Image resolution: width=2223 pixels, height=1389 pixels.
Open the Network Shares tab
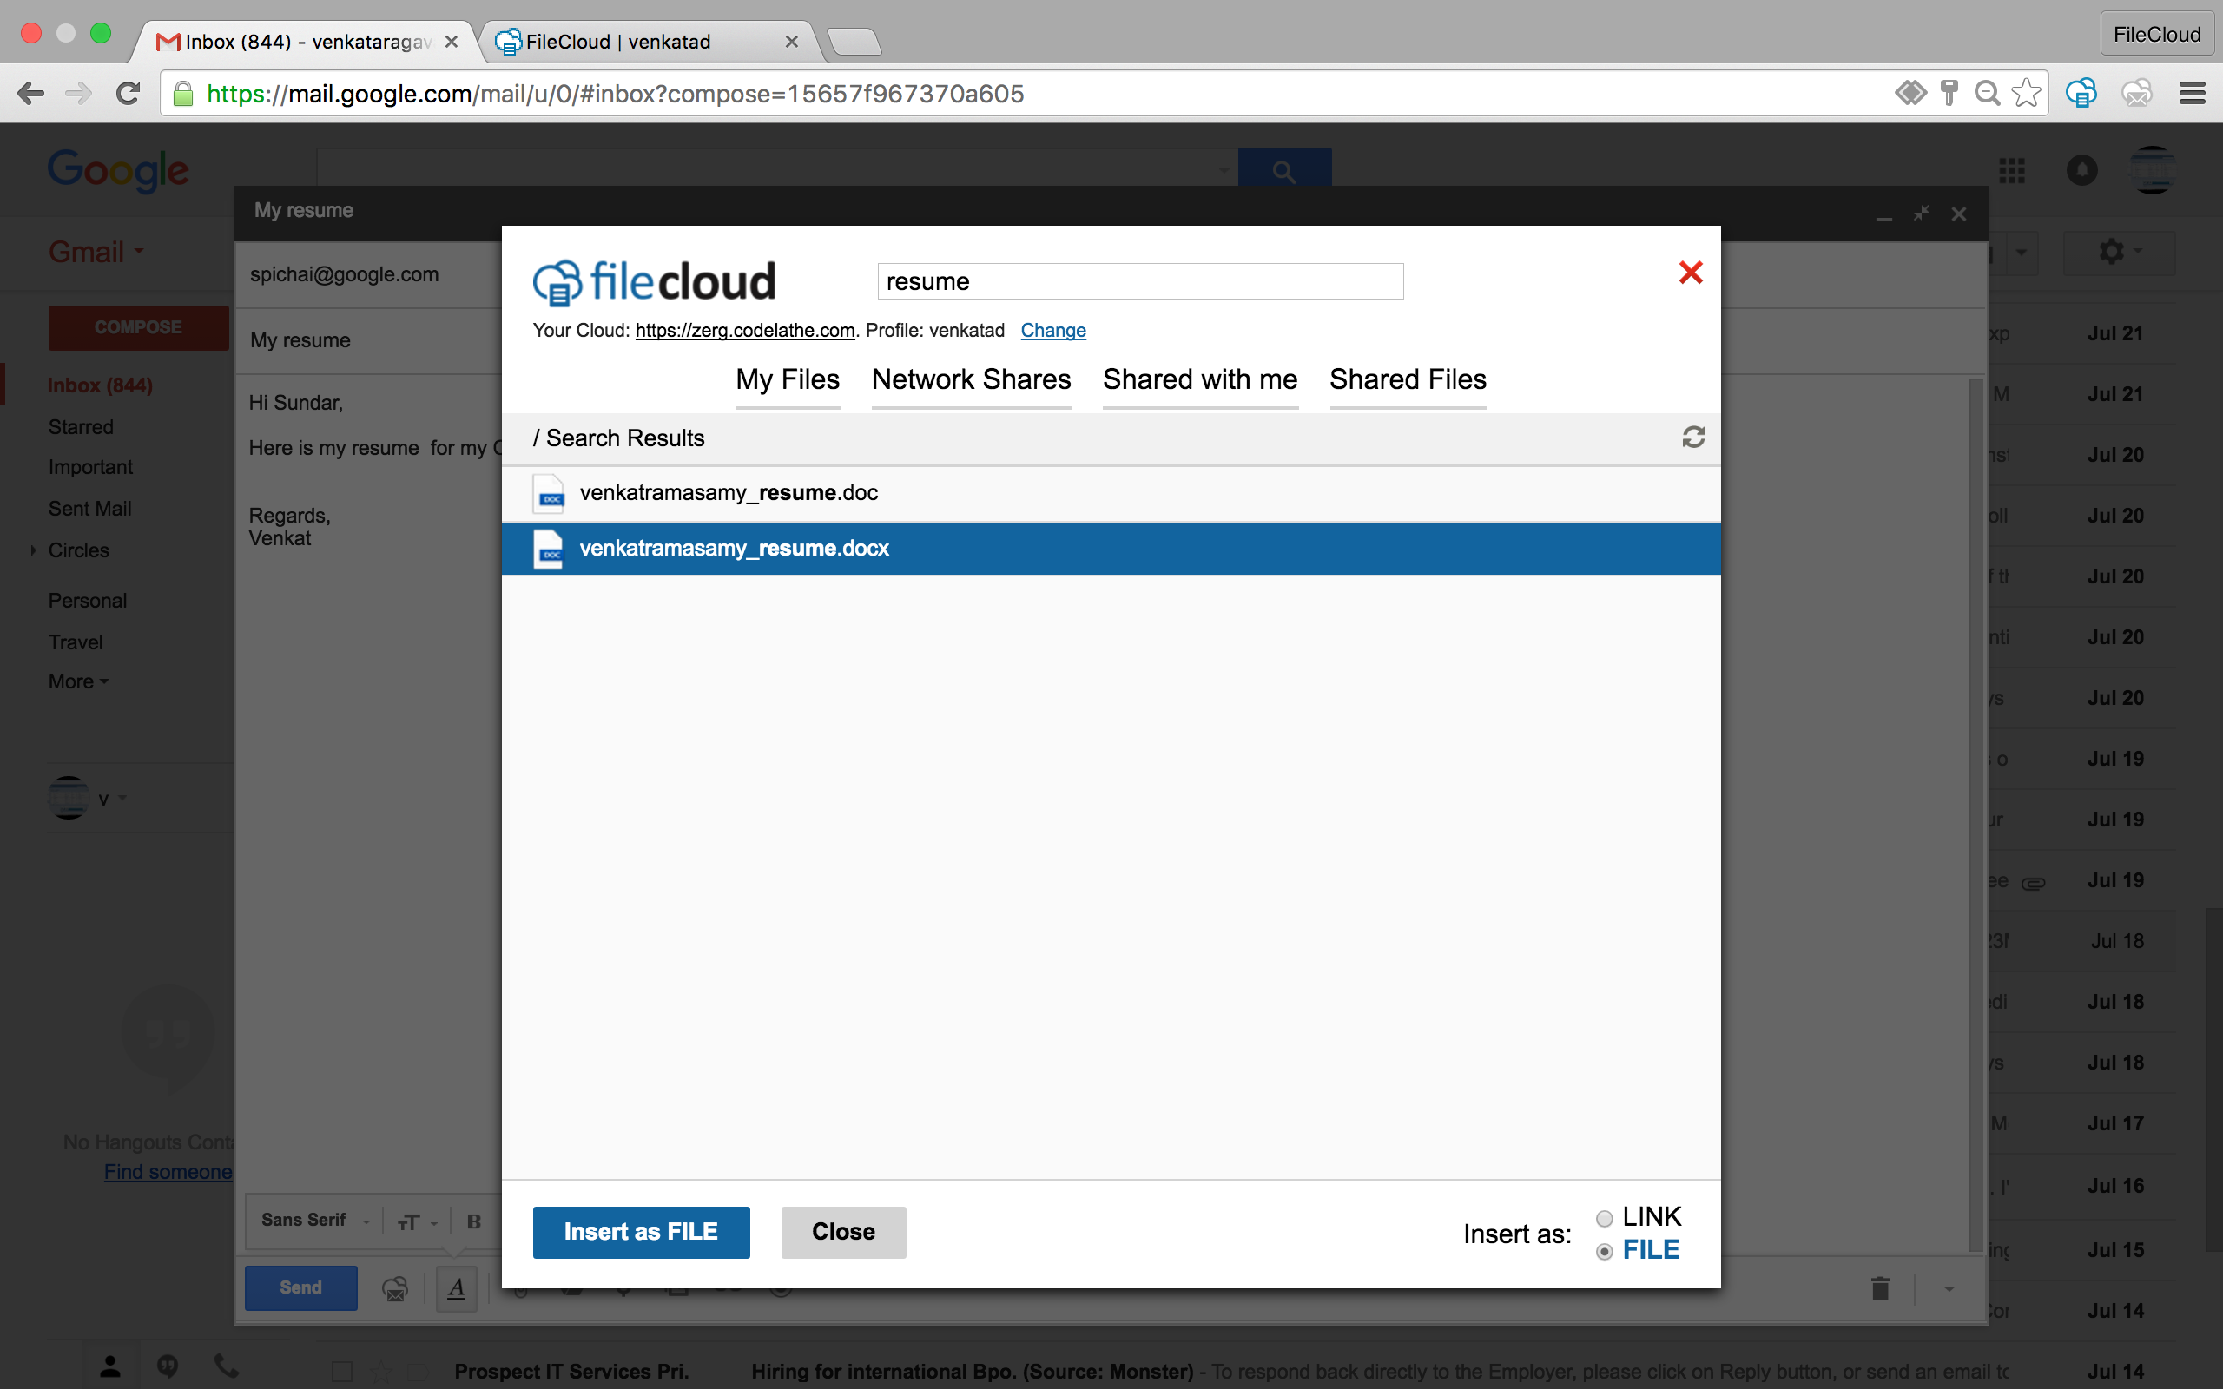971,379
